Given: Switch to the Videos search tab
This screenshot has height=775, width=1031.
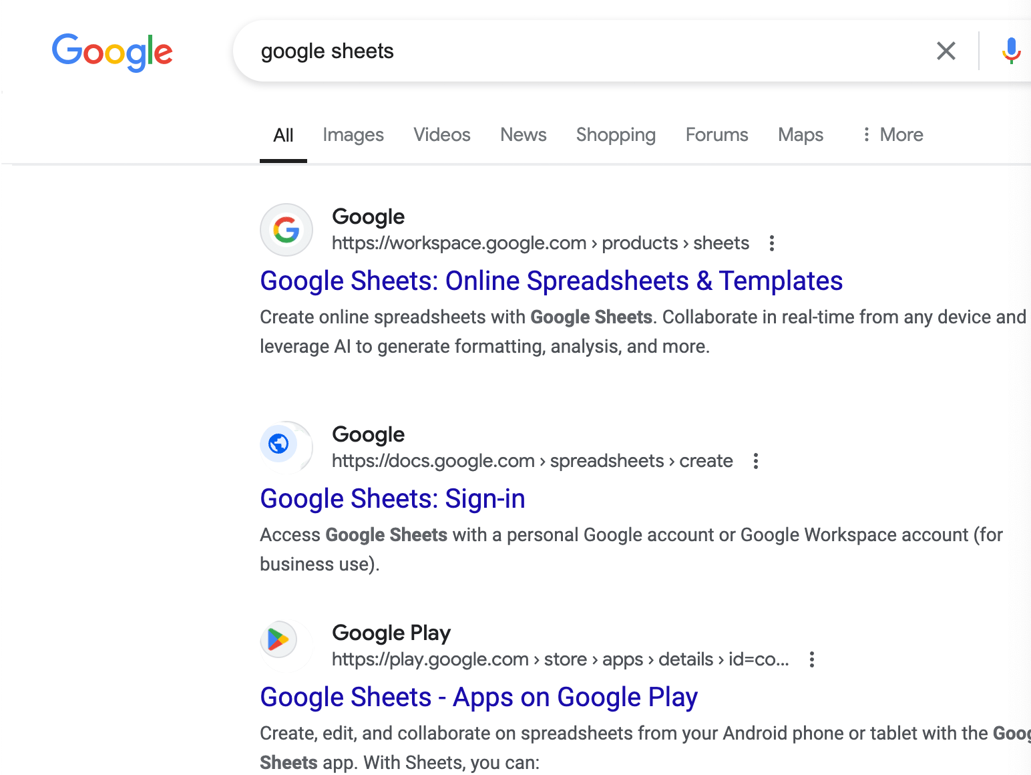Looking at the screenshot, I should (441, 135).
